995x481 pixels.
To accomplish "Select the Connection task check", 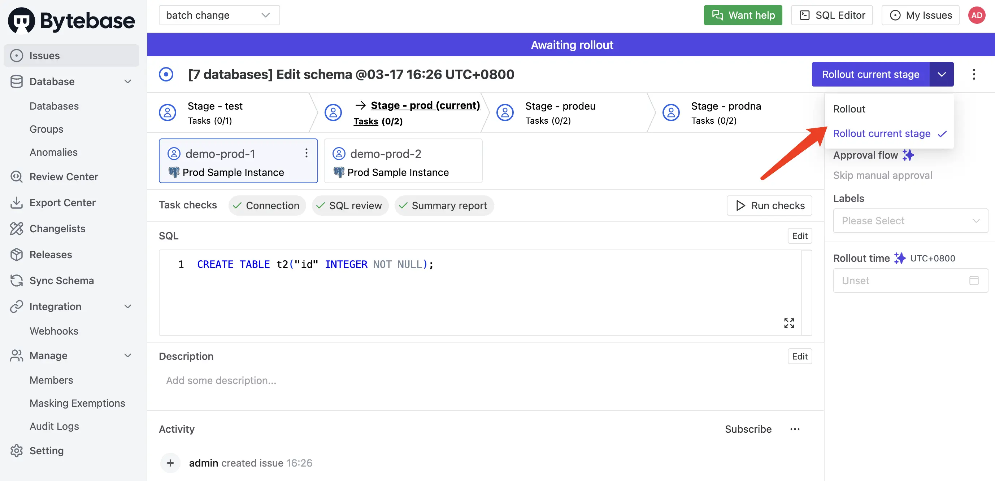I will pos(267,206).
